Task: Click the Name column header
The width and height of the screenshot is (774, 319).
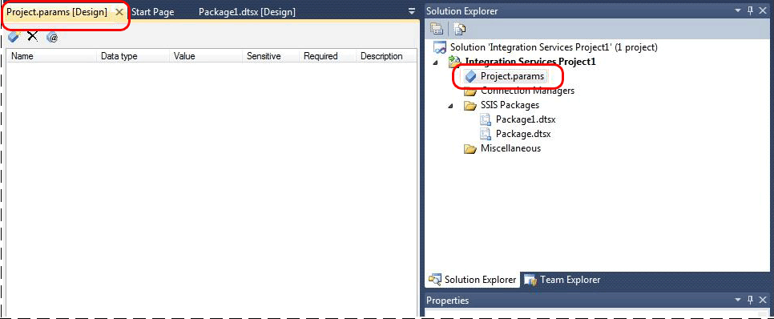Action: [x=51, y=56]
